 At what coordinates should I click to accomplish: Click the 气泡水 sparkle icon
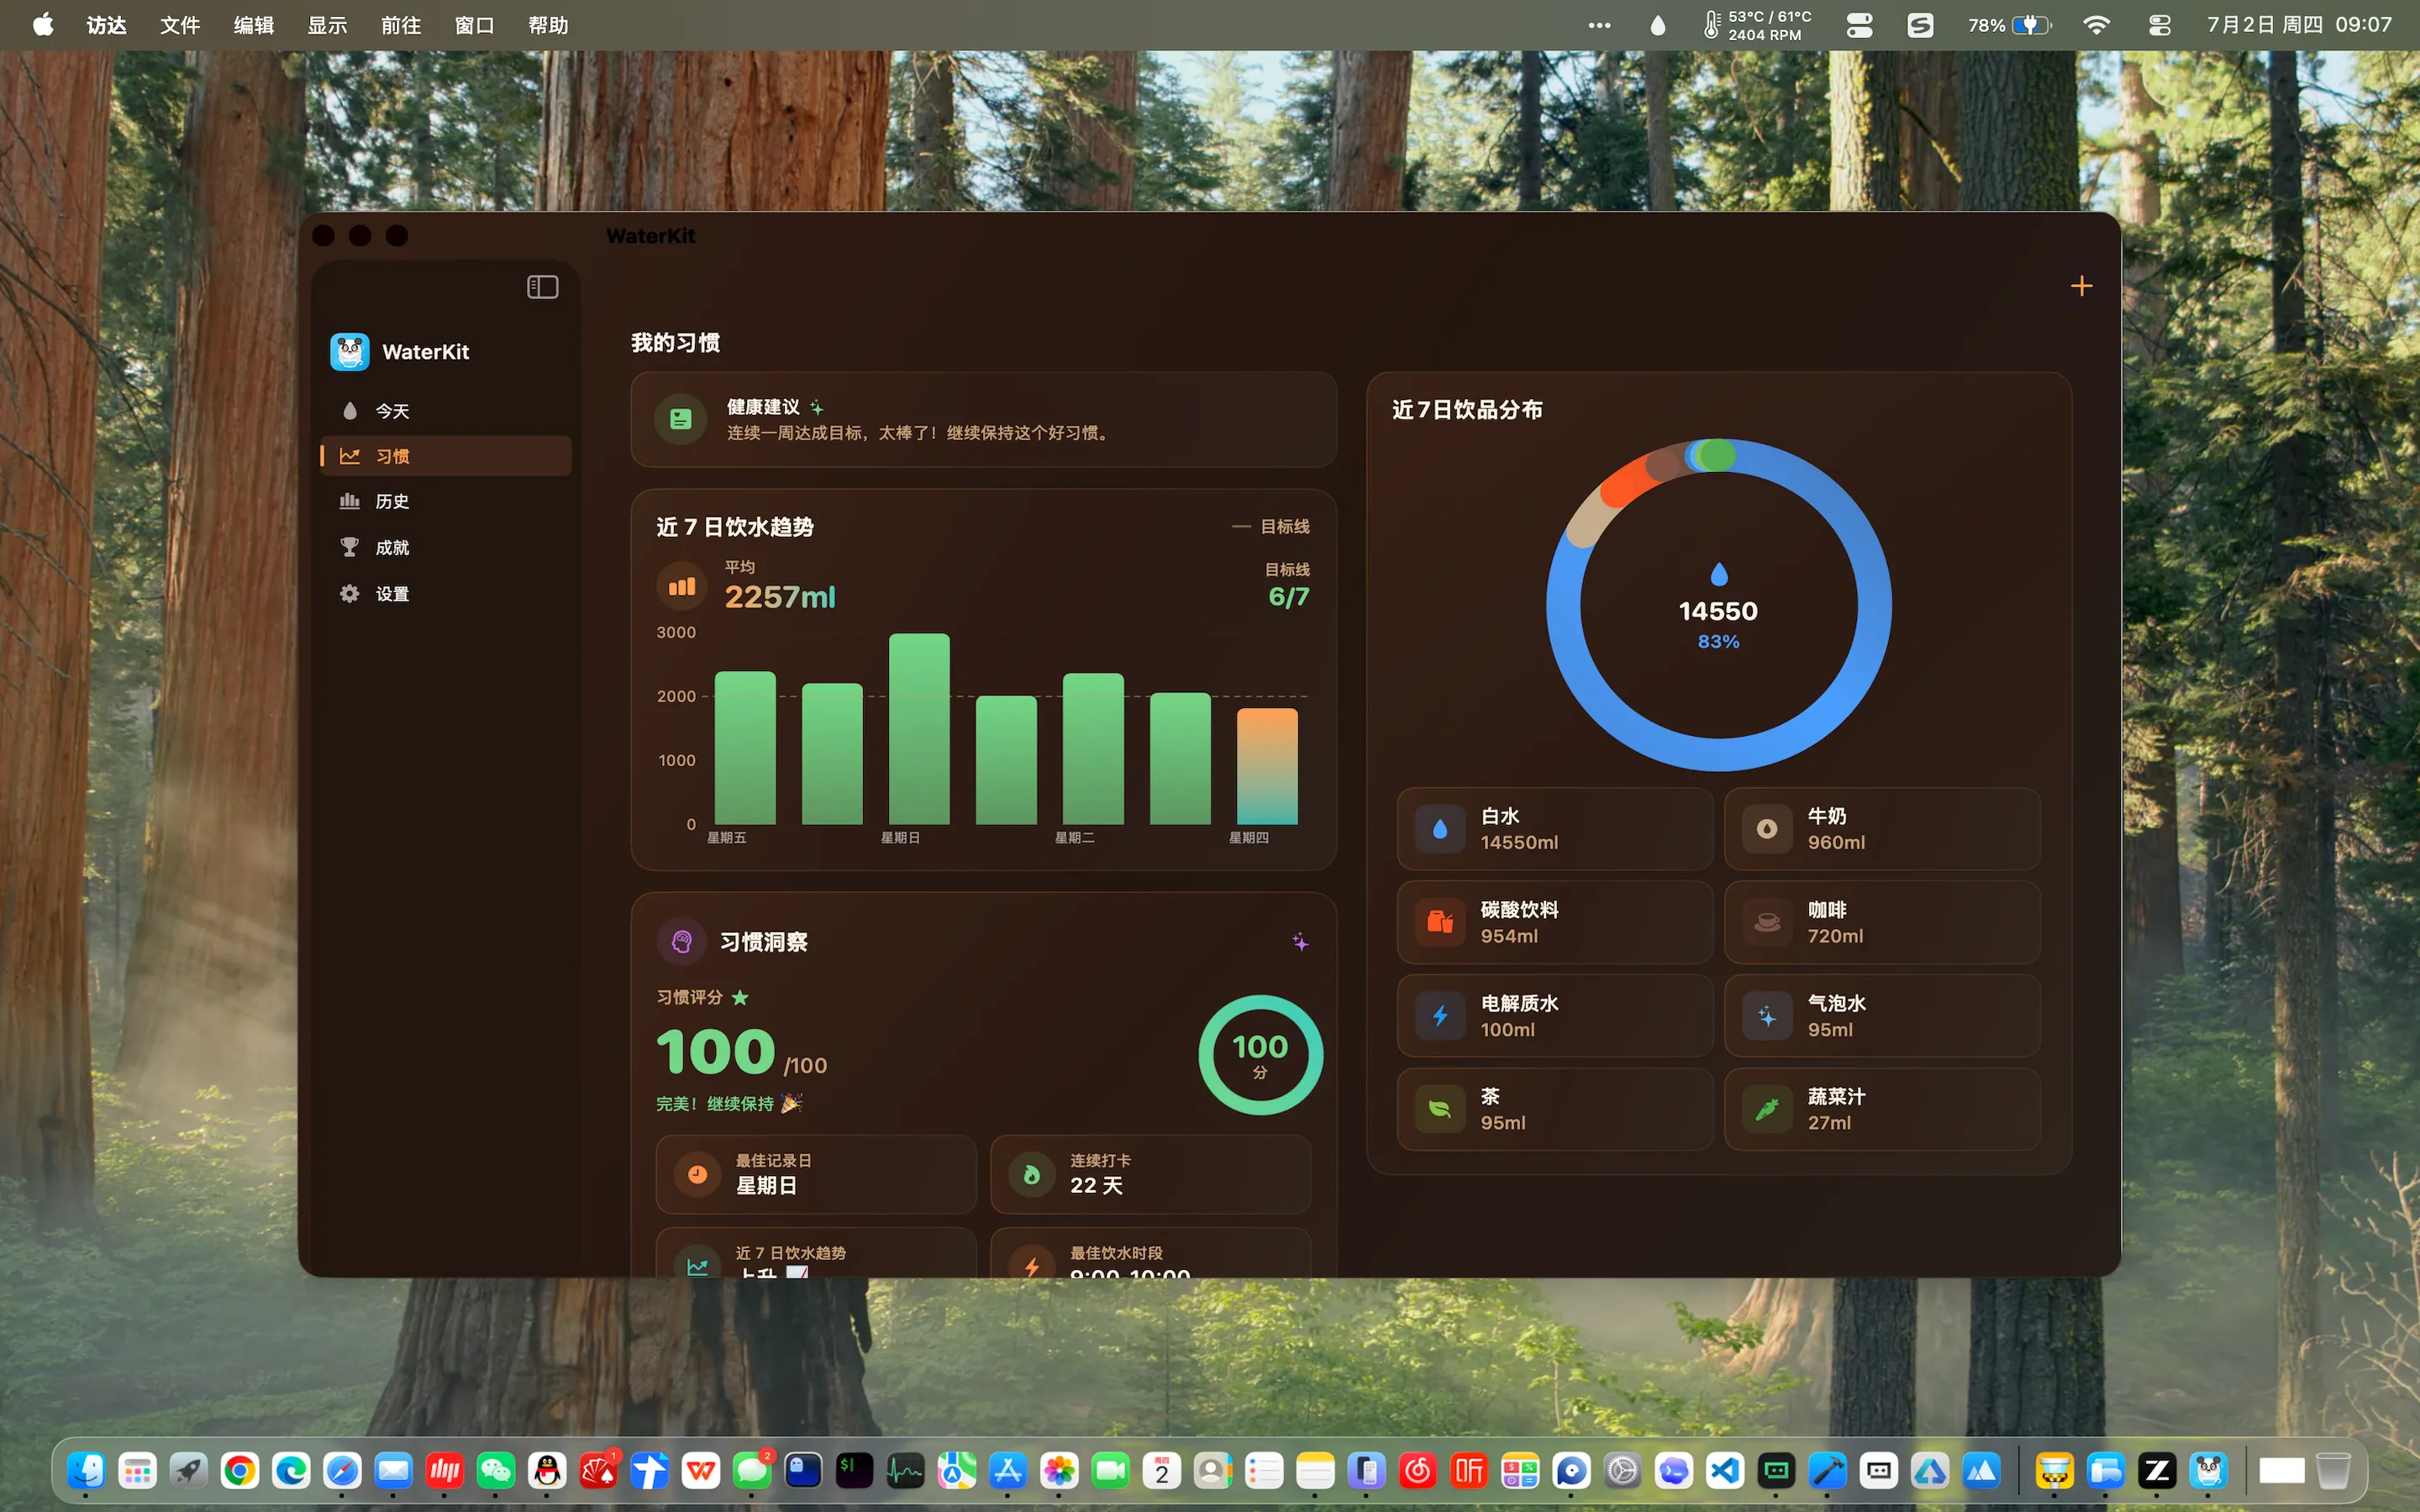point(1767,1016)
